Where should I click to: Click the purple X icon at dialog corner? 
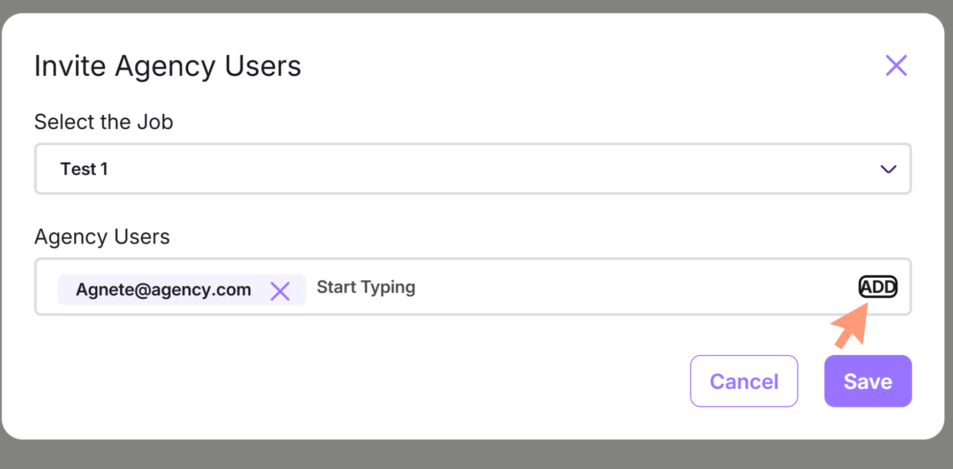pos(896,66)
